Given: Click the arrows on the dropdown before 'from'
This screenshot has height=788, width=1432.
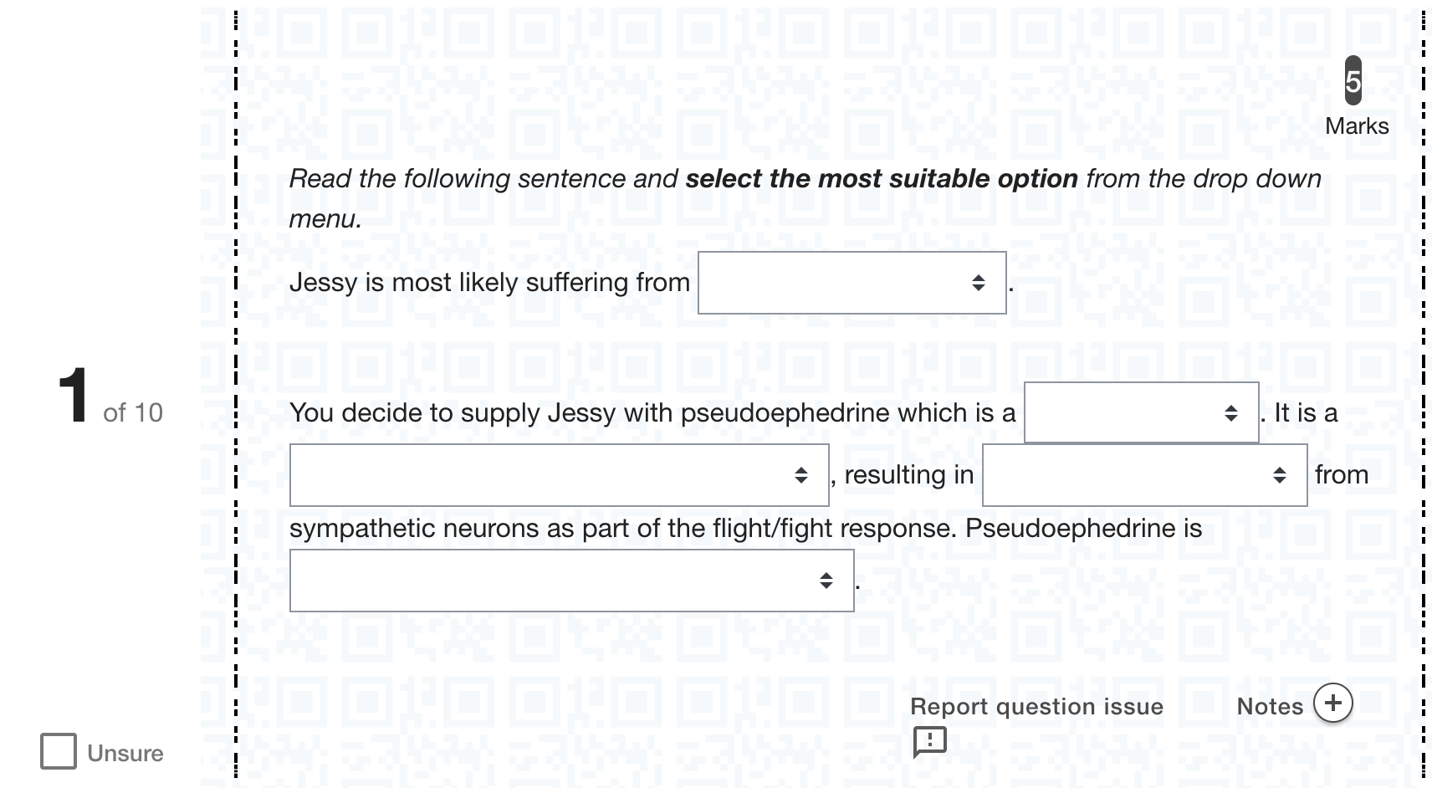Looking at the screenshot, I should coord(1279,475).
